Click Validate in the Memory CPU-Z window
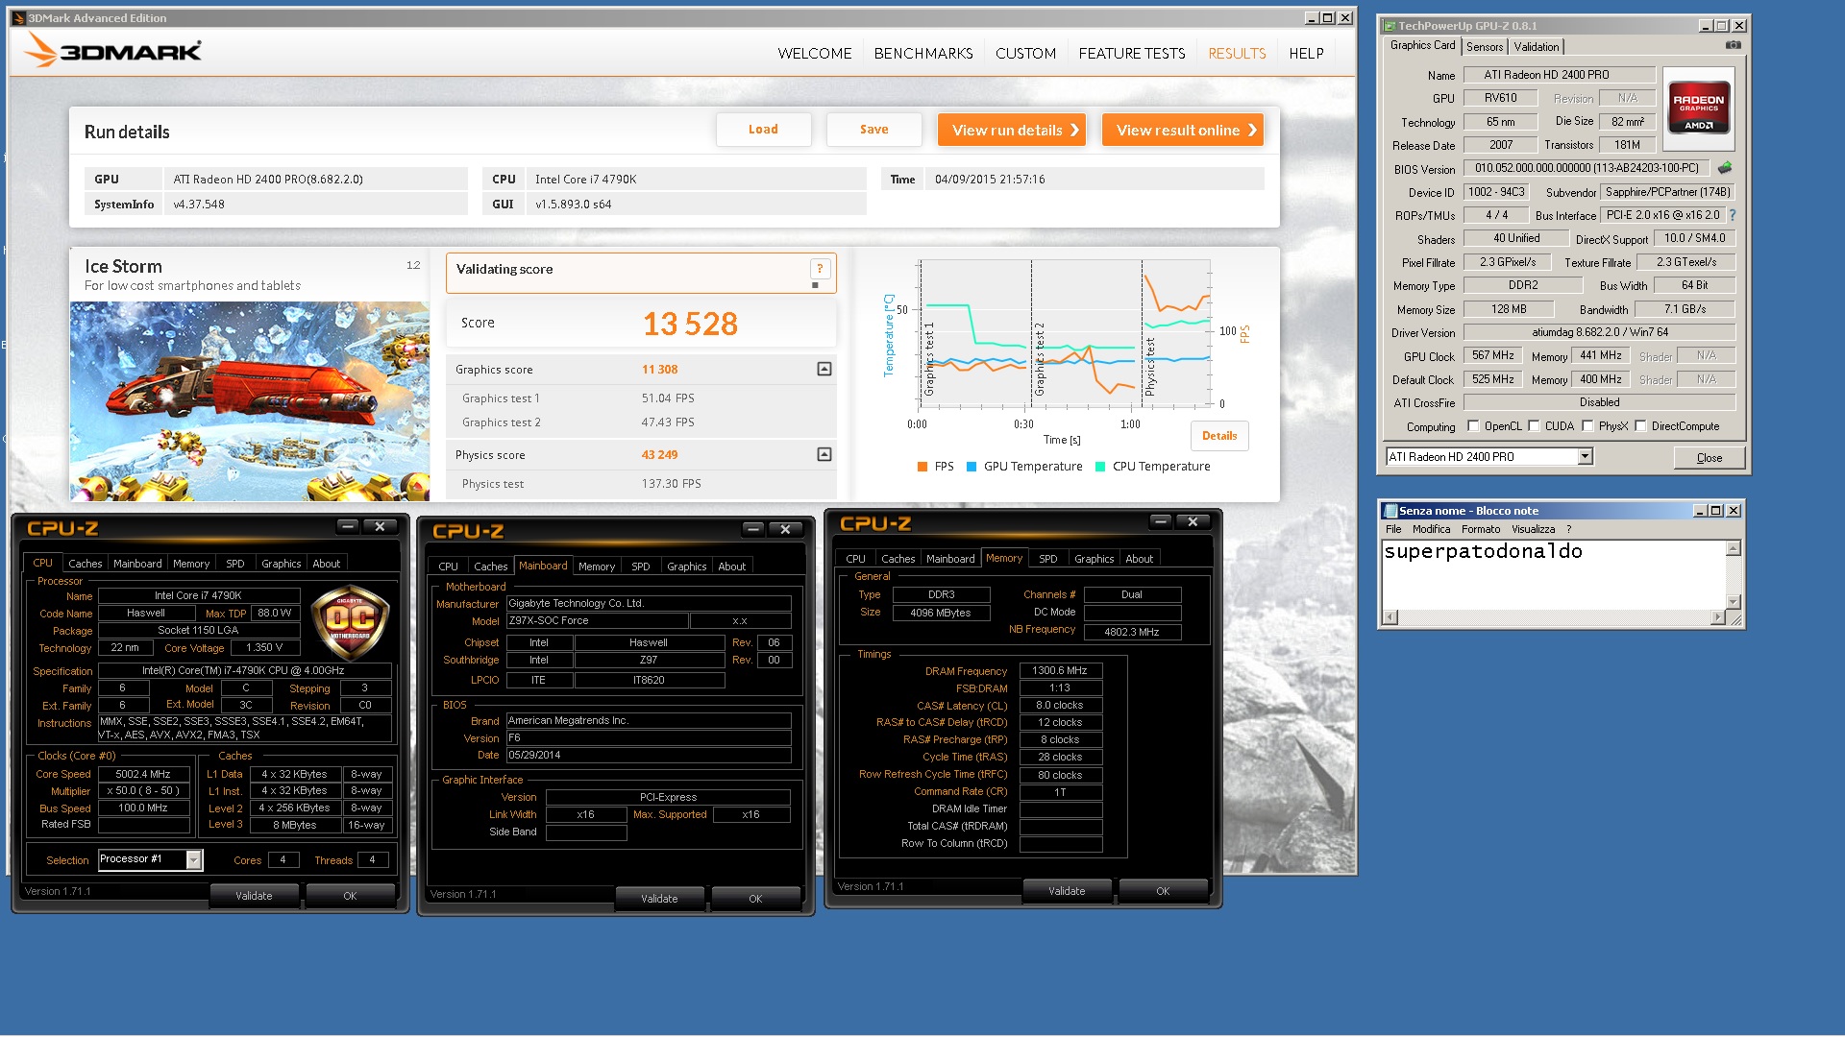Screen dimensions: 1845x1037 [x=1067, y=891]
